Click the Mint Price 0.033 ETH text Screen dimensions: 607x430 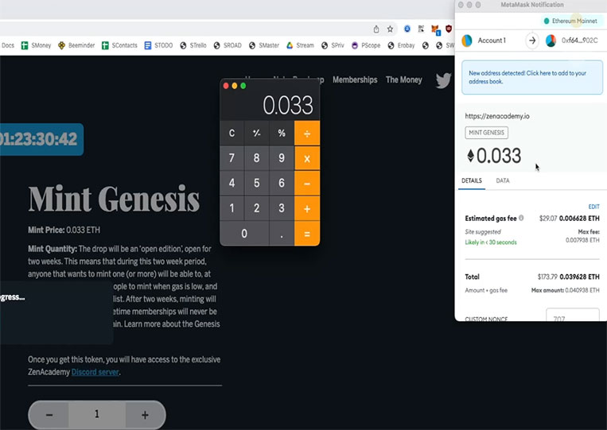(x=64, y=230)
